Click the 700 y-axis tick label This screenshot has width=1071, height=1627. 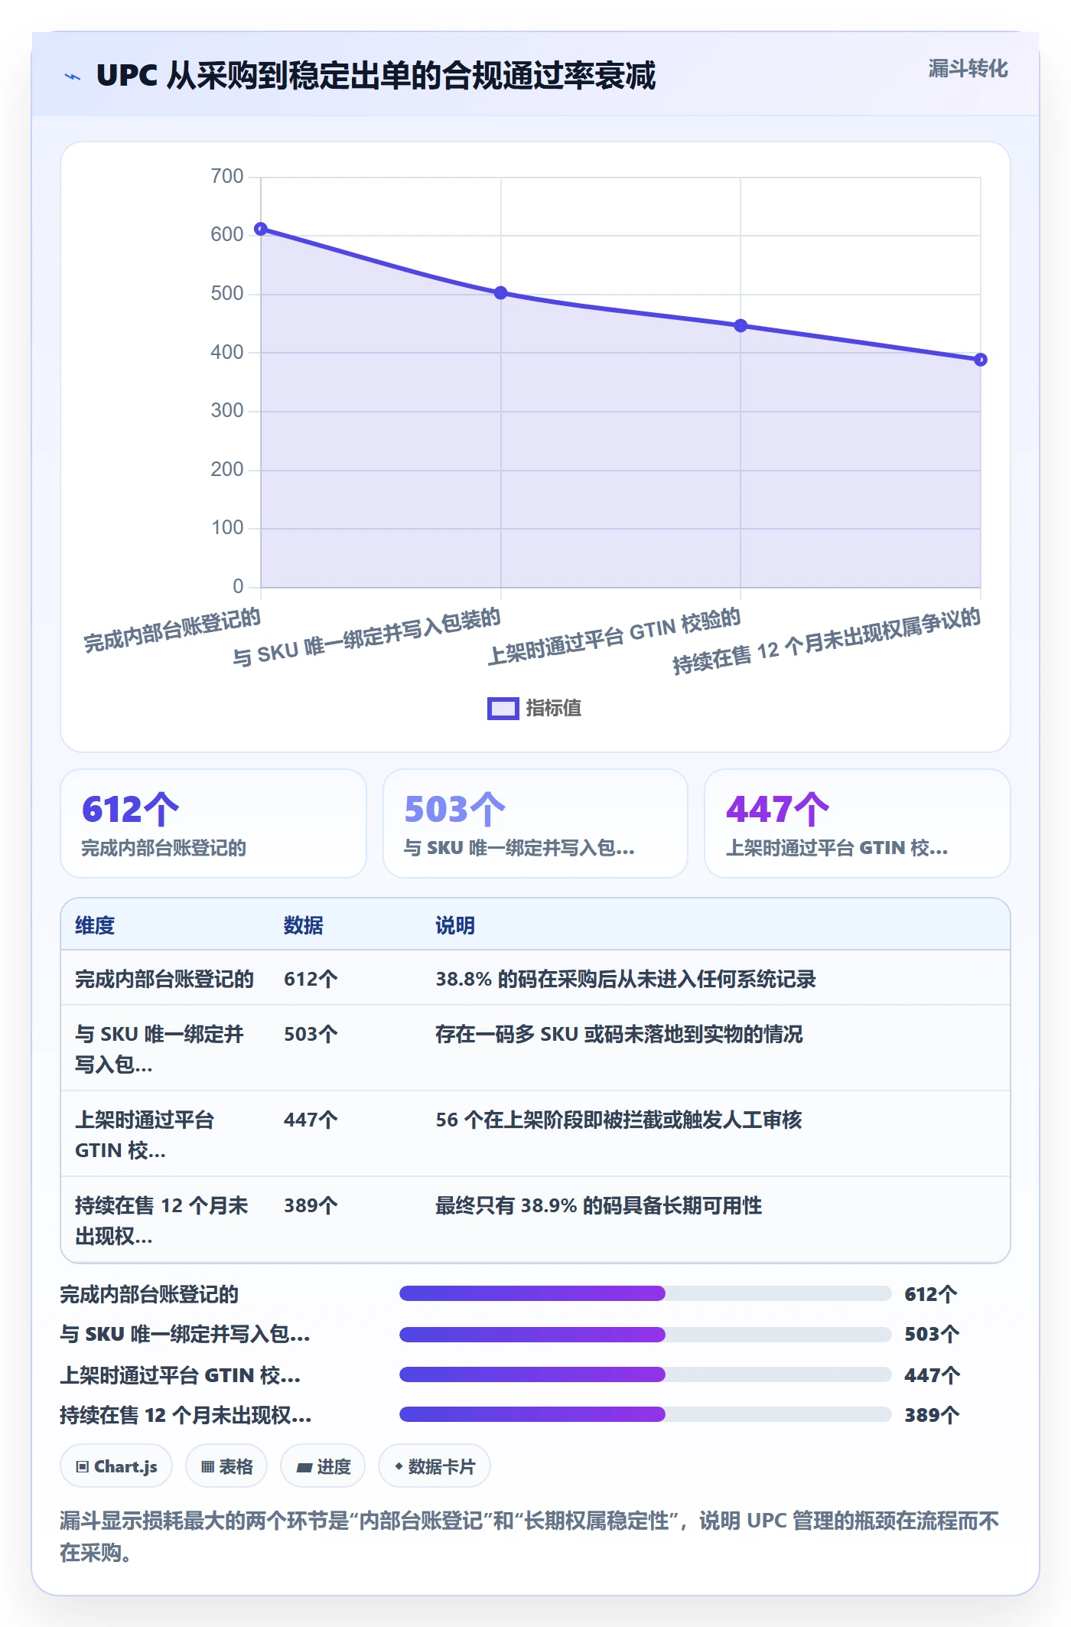[227, 177]
